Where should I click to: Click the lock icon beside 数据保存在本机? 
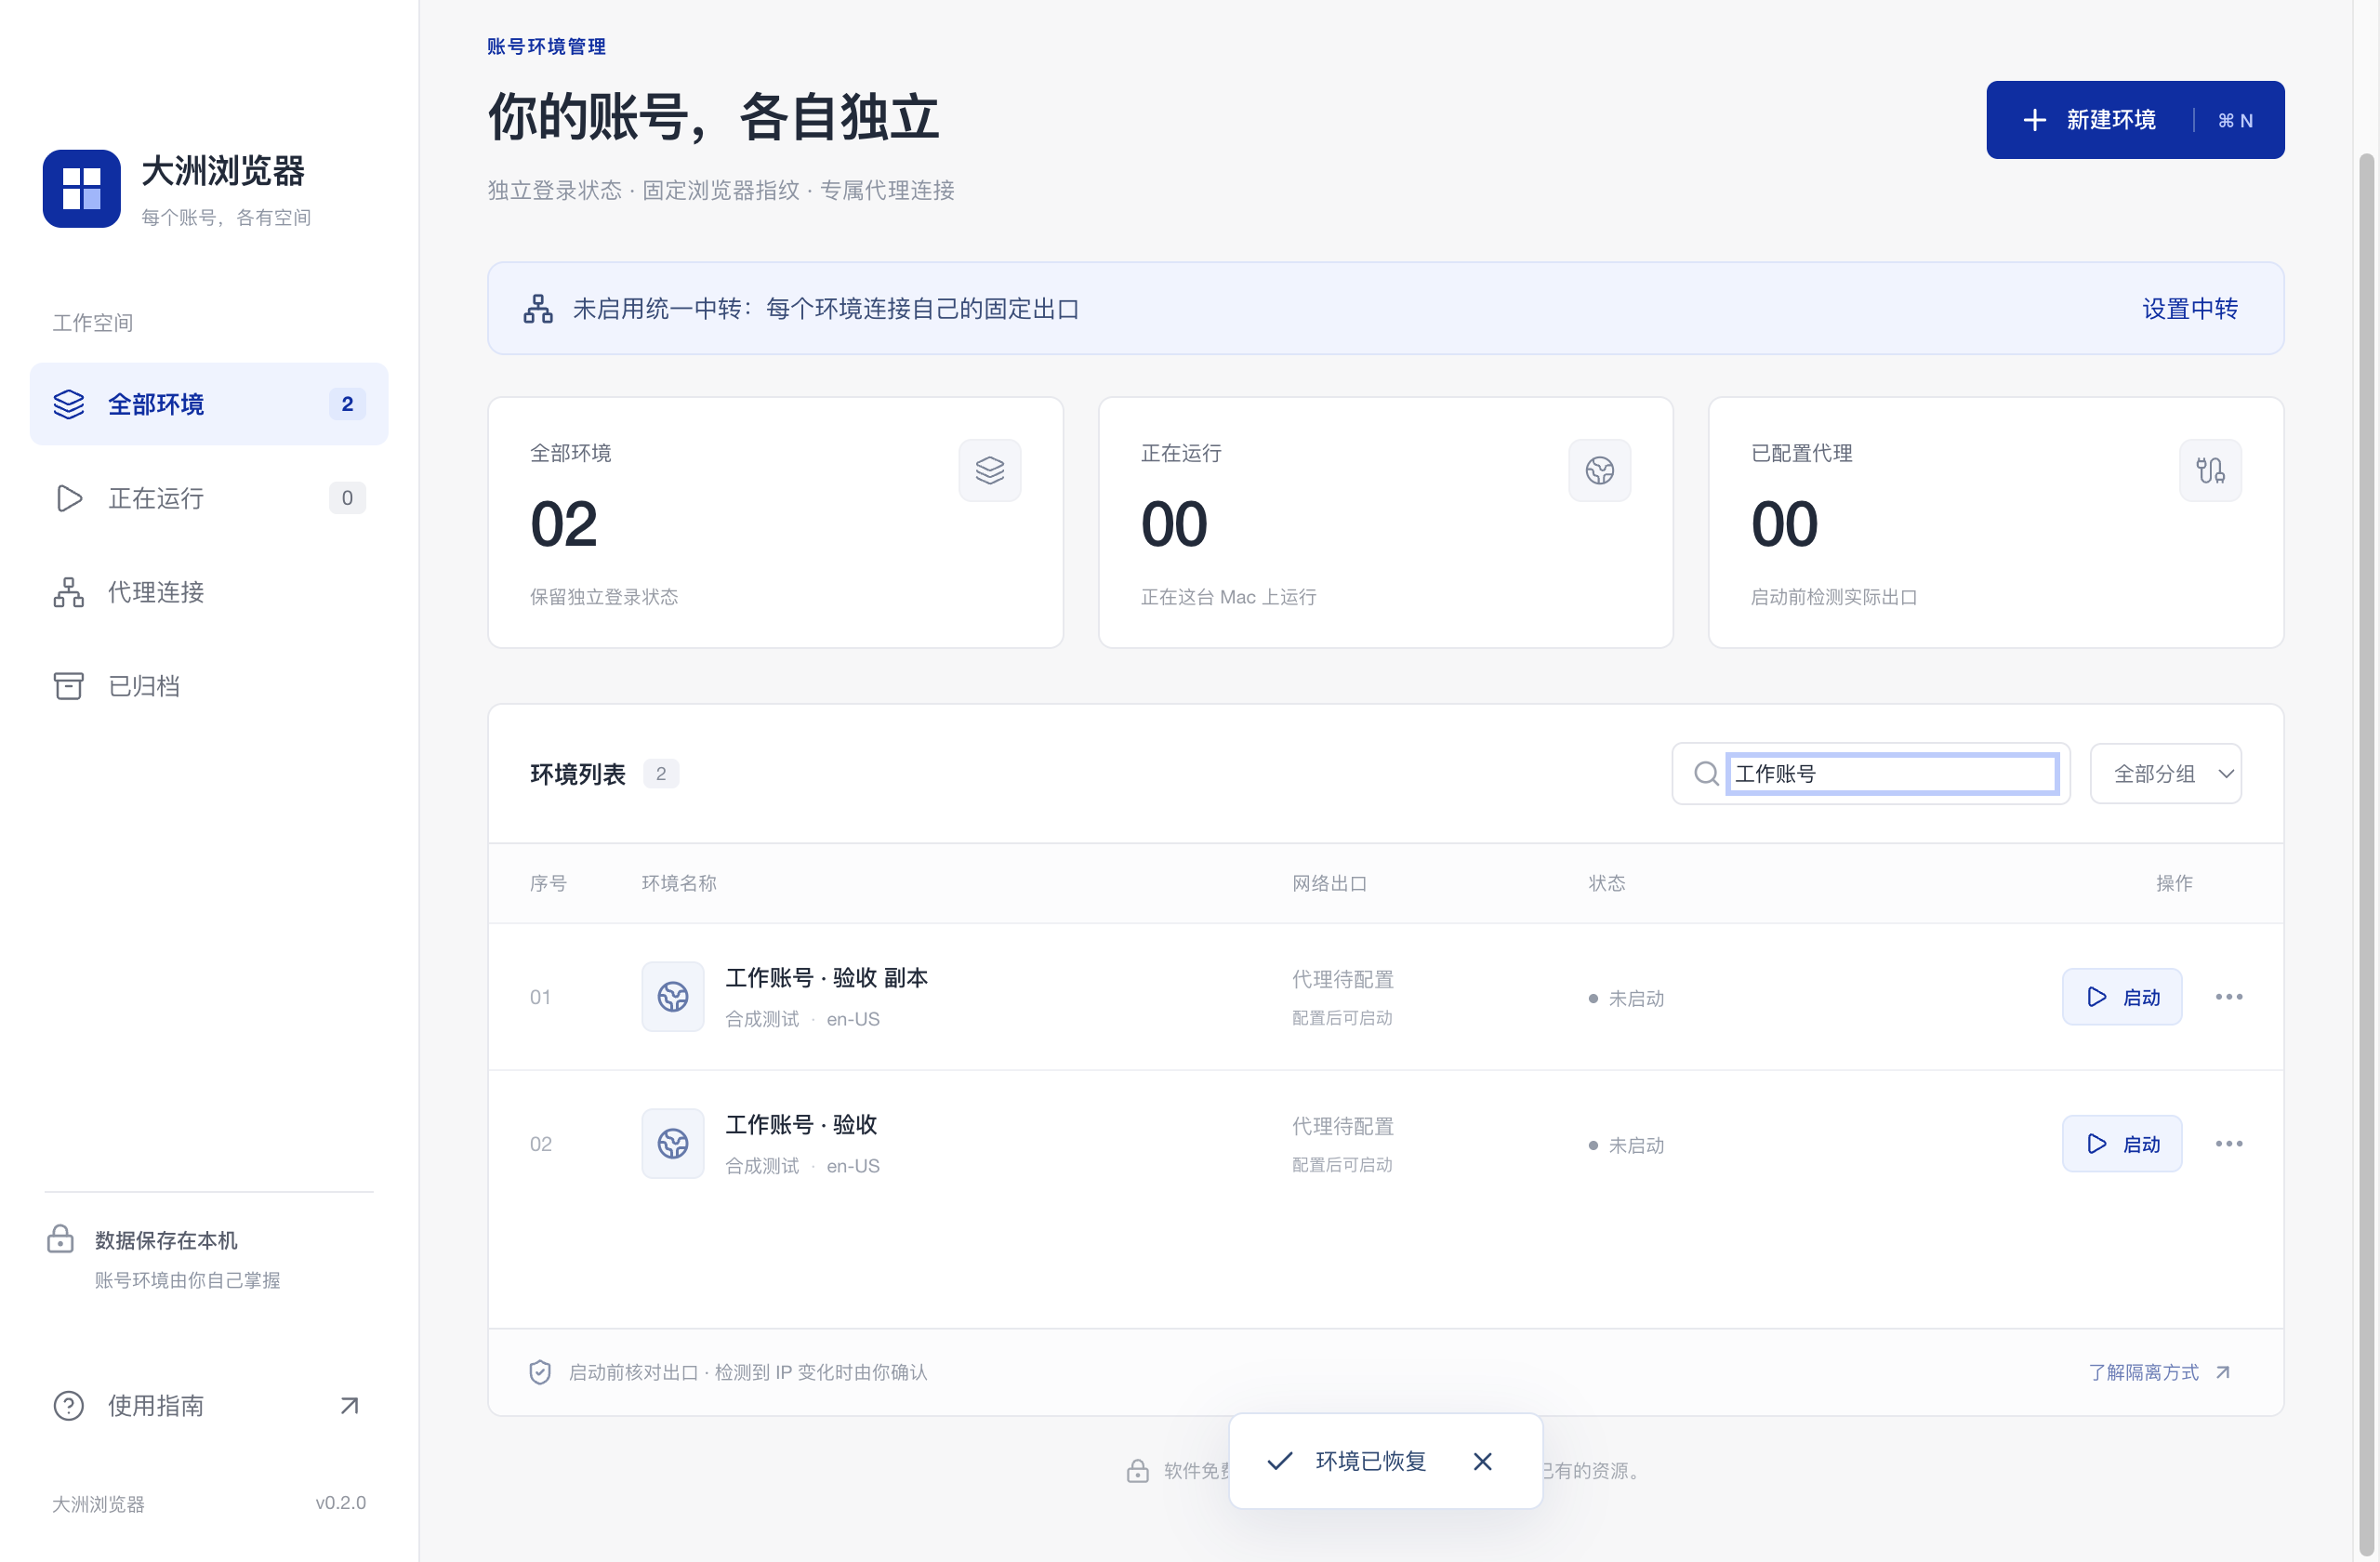click(x=60, y=1240)
